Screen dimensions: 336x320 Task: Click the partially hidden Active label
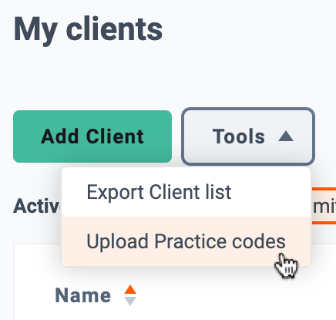point(37,207)
